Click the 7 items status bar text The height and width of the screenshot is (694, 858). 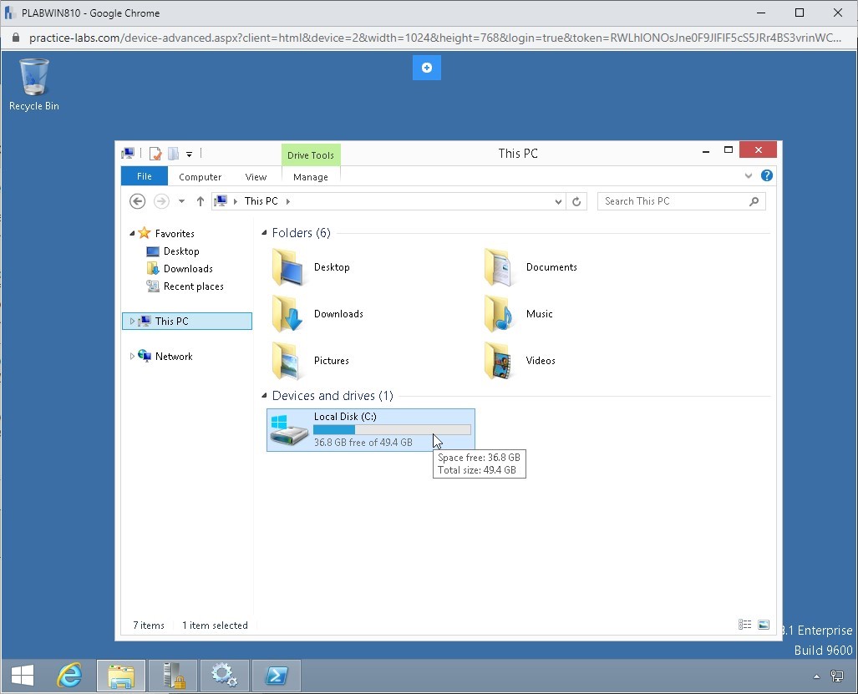pos(148,625)
